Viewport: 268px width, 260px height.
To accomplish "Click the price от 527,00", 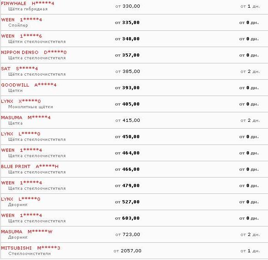I will point(127,202).
